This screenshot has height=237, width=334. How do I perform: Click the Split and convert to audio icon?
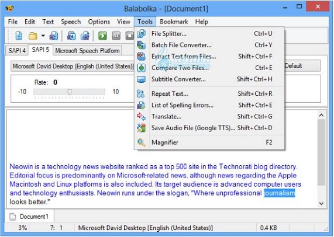pyautogui.click(x=85, y=36)
